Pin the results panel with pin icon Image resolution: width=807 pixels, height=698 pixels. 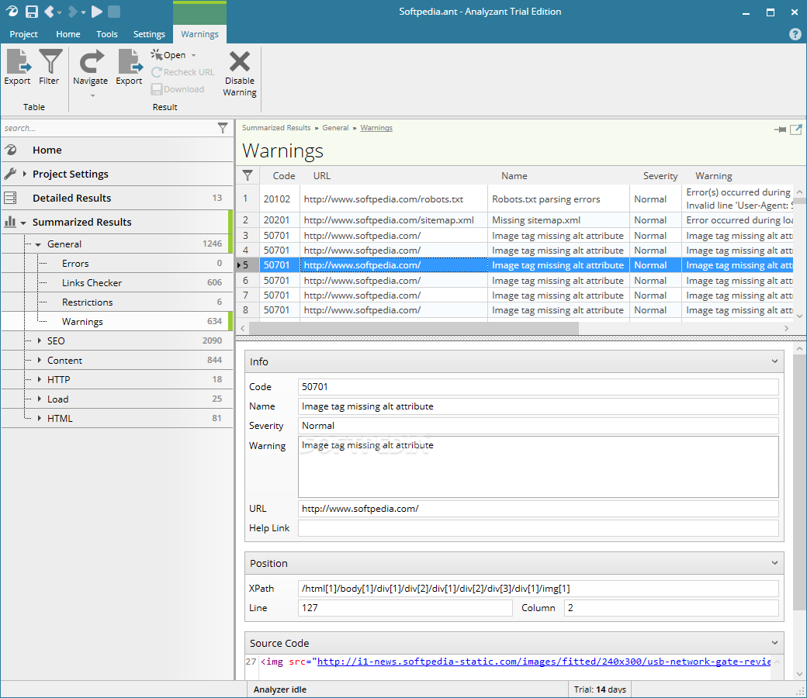point(780,130)
